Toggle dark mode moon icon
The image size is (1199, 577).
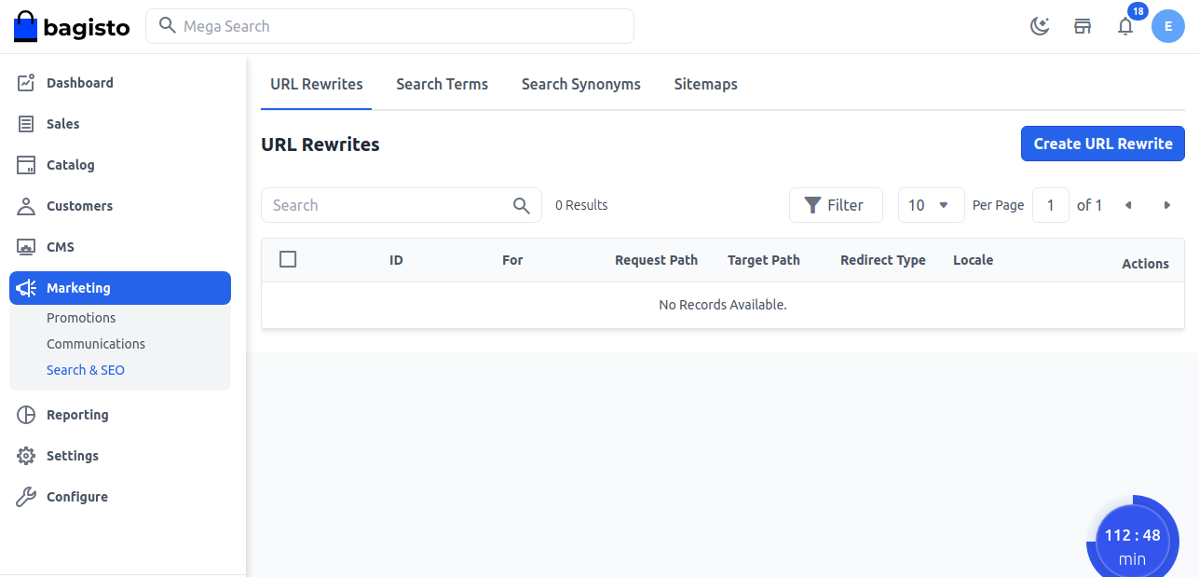point(1040,26)
